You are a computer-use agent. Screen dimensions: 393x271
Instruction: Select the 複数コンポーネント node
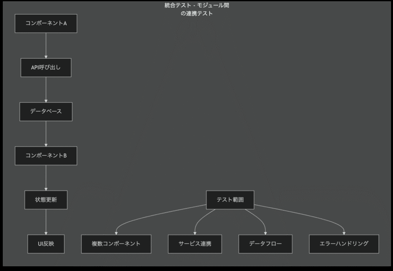click(x=116, y=244)
